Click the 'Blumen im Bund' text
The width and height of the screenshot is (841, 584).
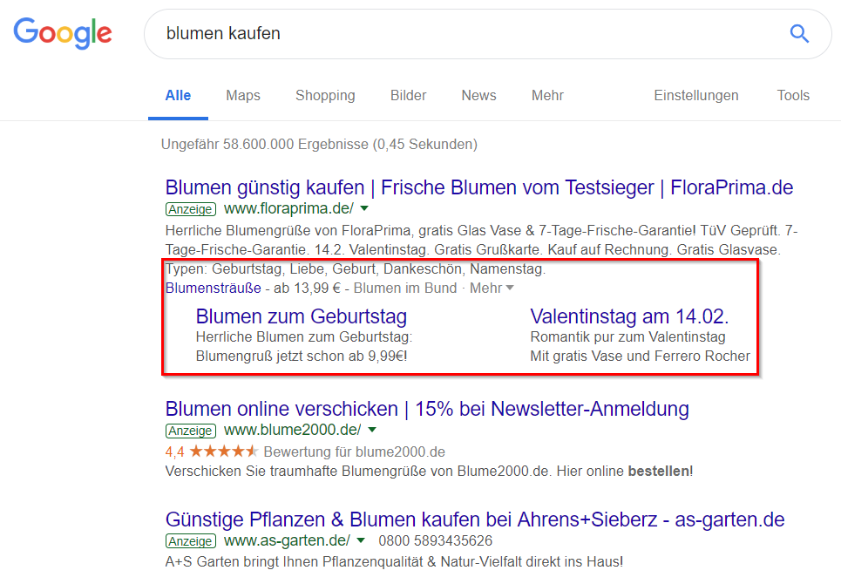(x=405, y=288)
